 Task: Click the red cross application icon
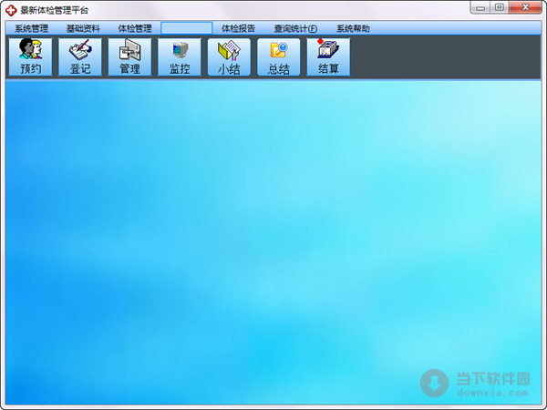pos(11,10)
